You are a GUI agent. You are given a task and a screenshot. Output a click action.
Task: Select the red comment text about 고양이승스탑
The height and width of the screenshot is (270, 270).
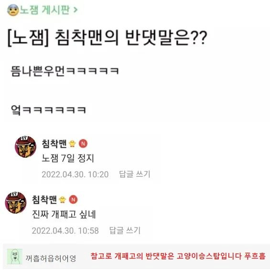(178, 256)
